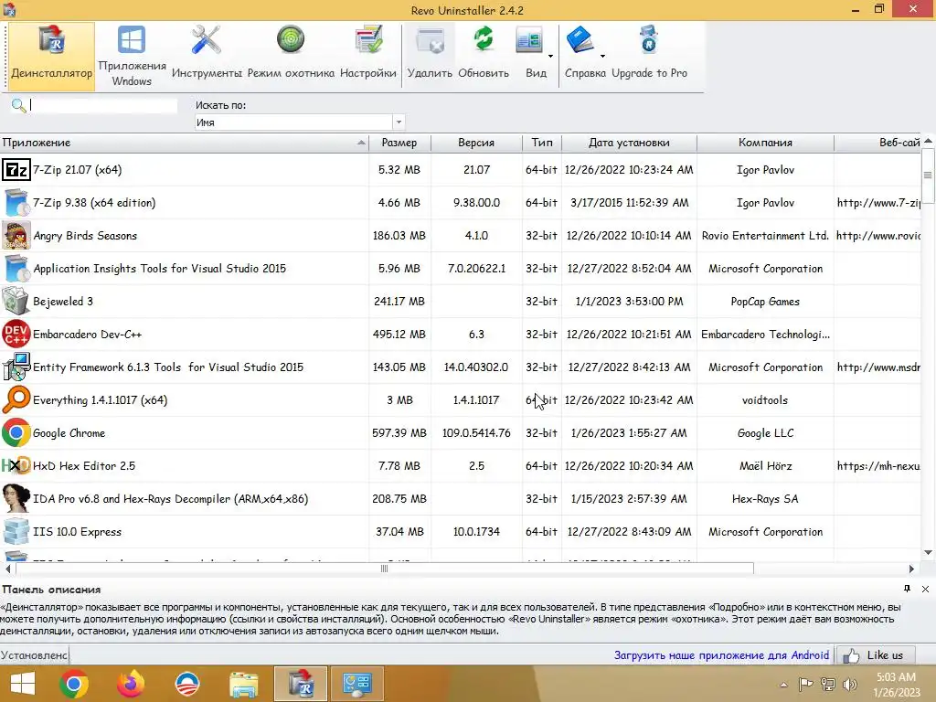Screen dimensions: 936x702
Task: Activate Режим охотника target icon
Action: (x=291, y=40)
